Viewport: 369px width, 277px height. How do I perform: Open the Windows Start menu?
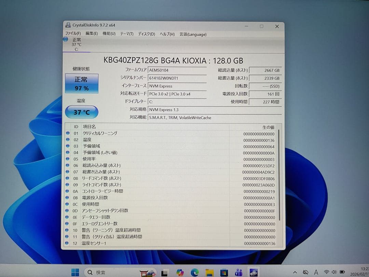[75, 272]
